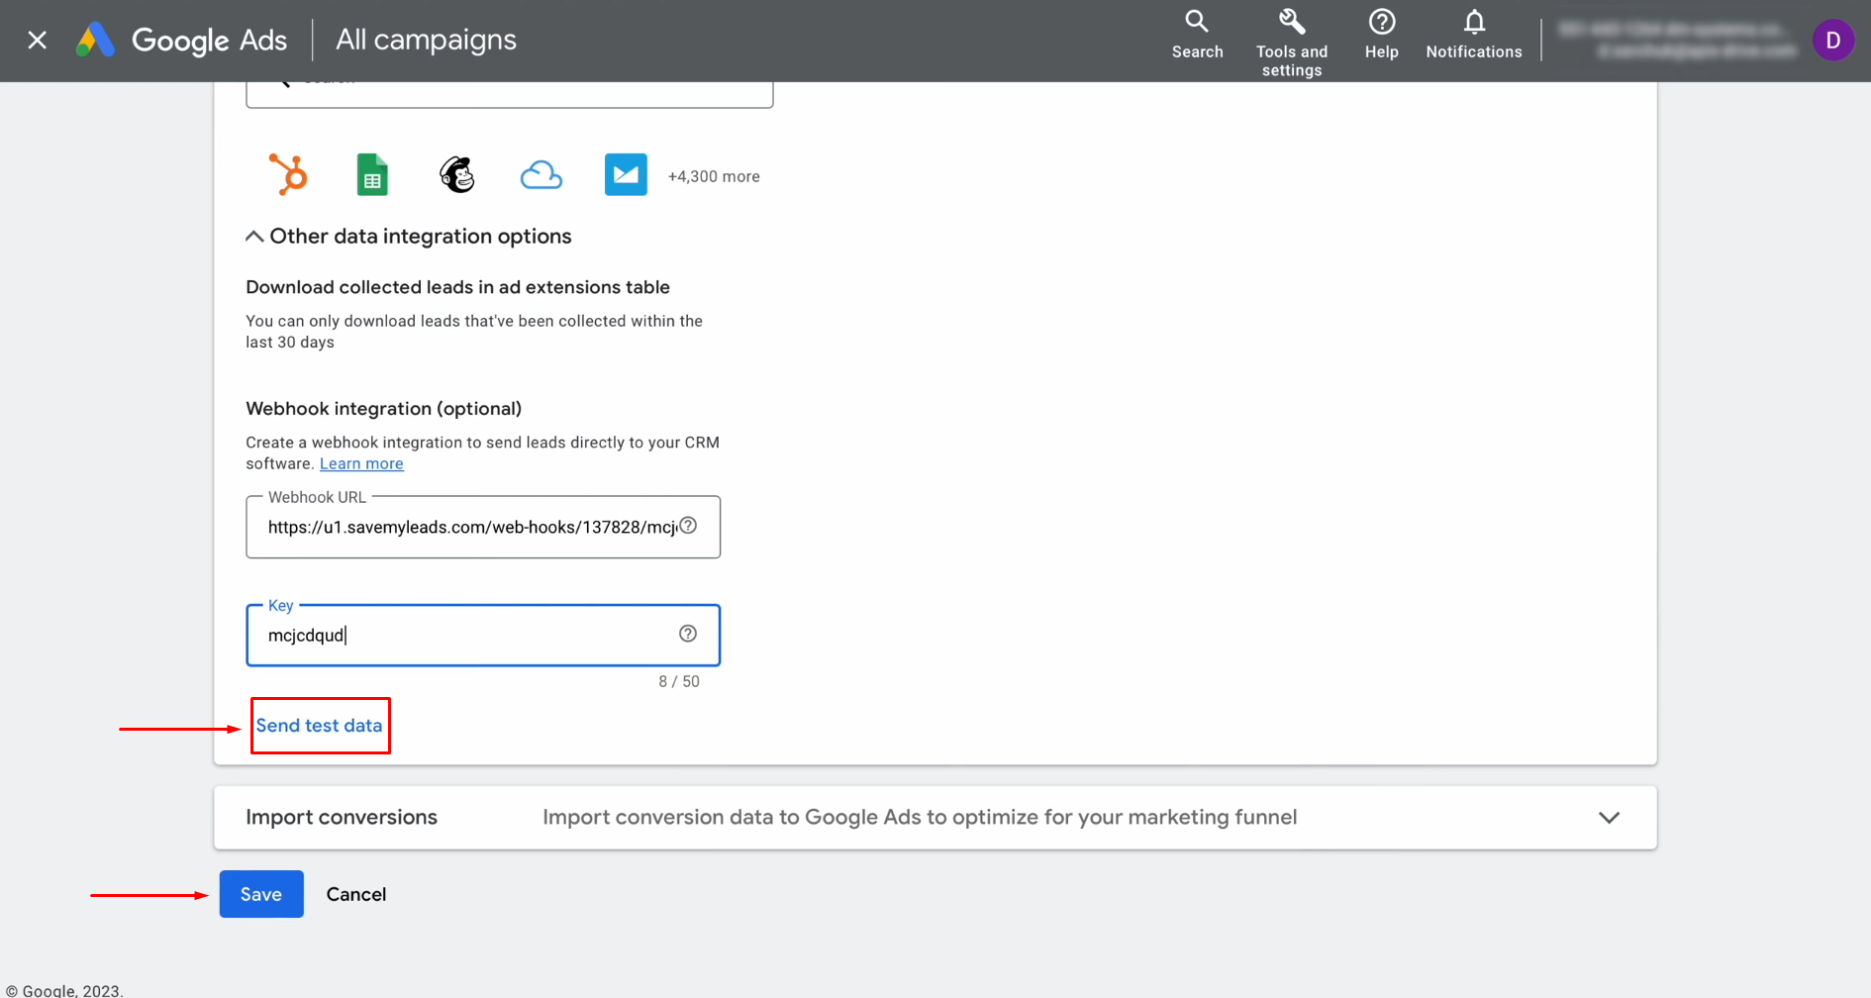Click the Cancel button
This screenshot has height=998, width=1871.
coord(356,894)
